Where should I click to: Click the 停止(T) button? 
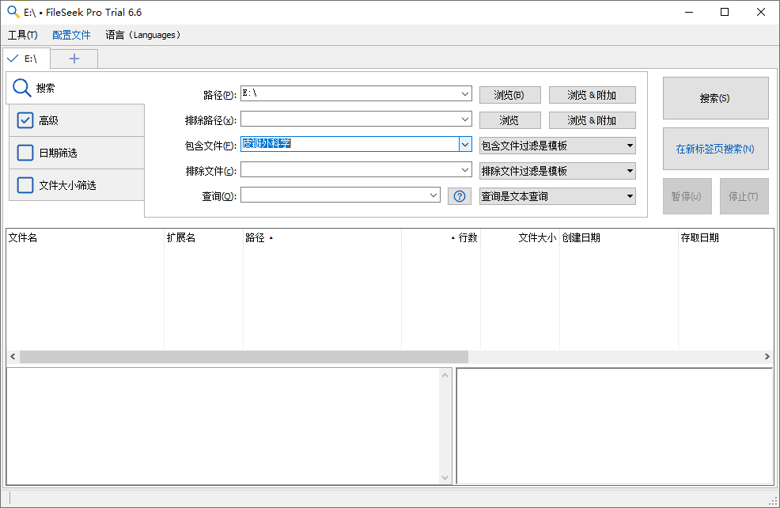tap(744, 196)
